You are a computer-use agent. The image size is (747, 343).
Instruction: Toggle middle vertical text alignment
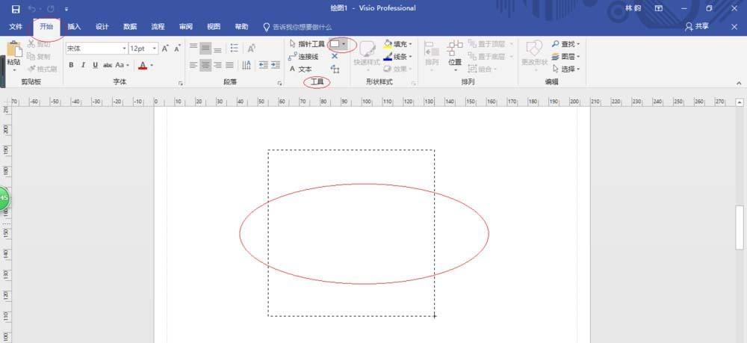pyautogui.click(x=205, y=48)
